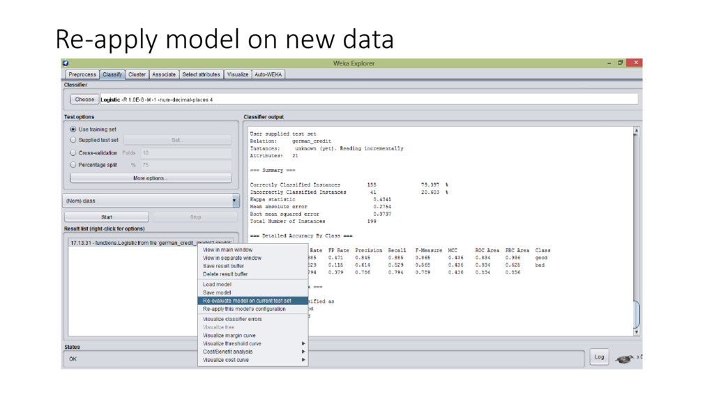Image resolution: width=714 pixels, height=401 pixels.
Task: Open the (Nom) class attribute dropdown
Action: (151, 200)
